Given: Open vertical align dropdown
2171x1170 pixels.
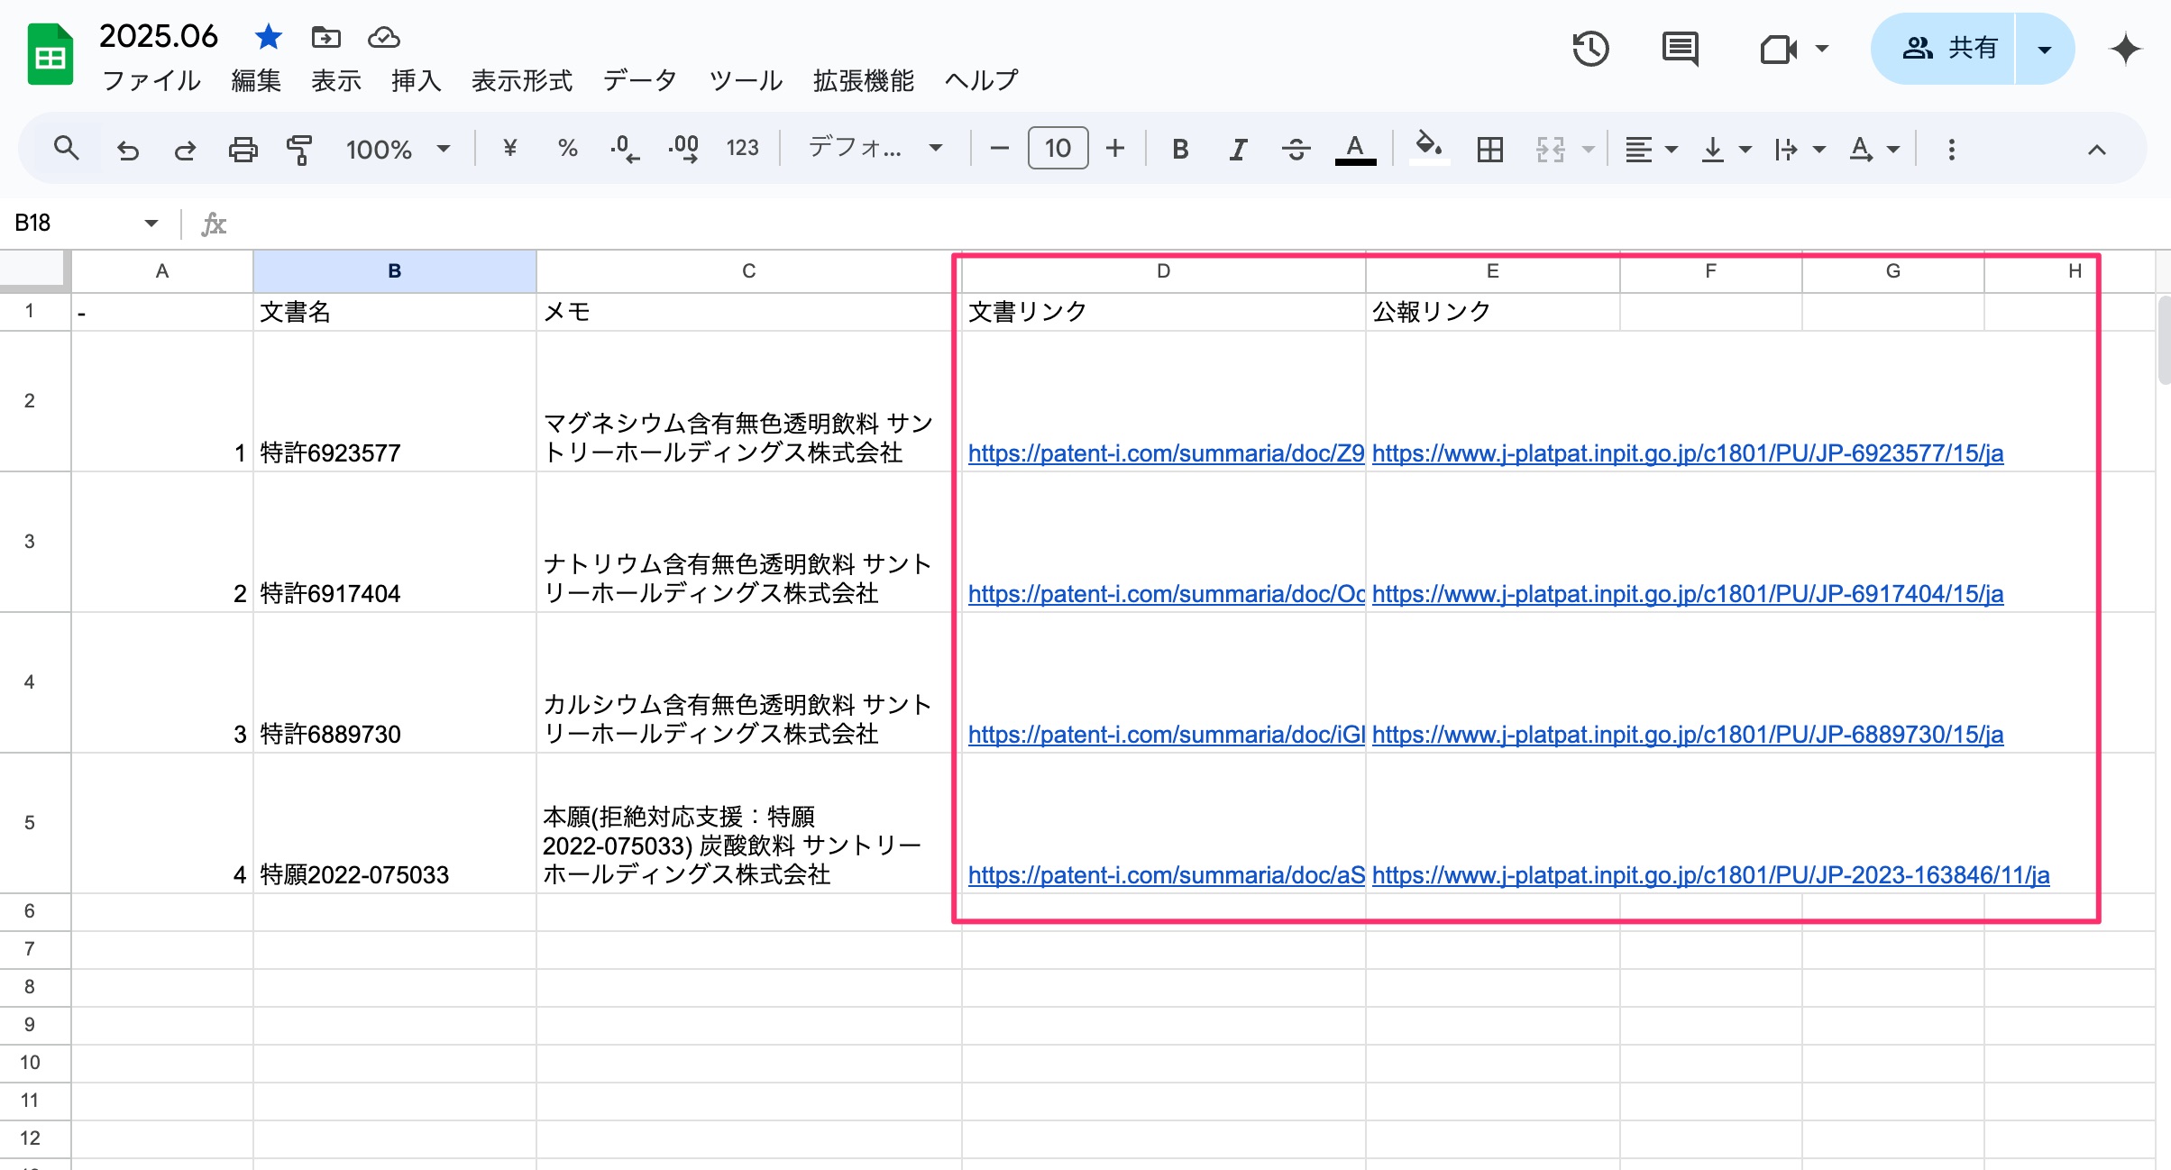Looking at the screenshot, I should [1725, 149].
